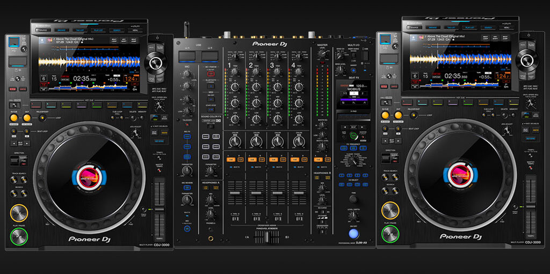
Task: Tap the green Beat FX TAP button
Action: (x=353, y=136)
